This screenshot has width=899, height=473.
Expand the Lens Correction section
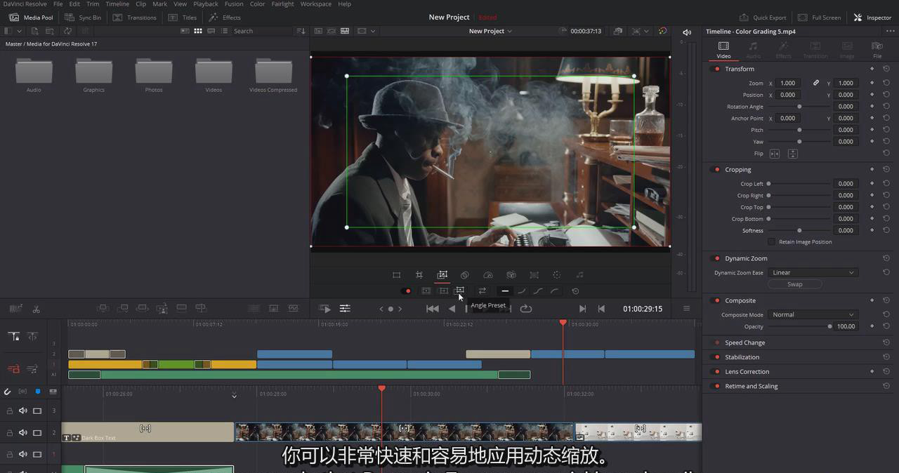[747, 372]
